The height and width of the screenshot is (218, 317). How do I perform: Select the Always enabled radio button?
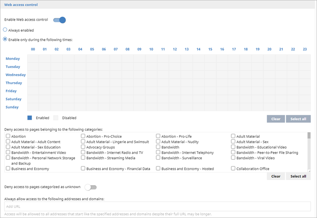5,30
